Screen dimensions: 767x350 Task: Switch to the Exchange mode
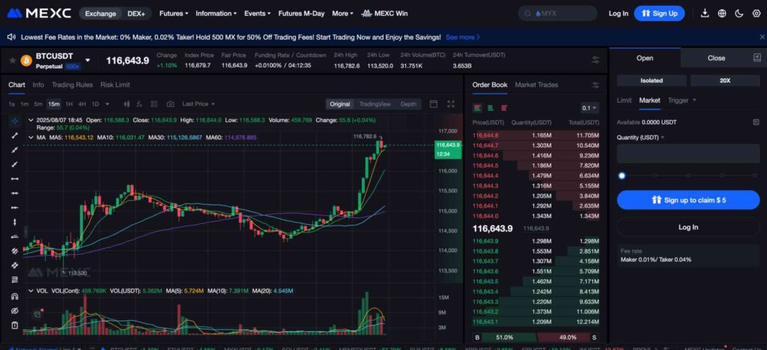(x=100, y=13)
